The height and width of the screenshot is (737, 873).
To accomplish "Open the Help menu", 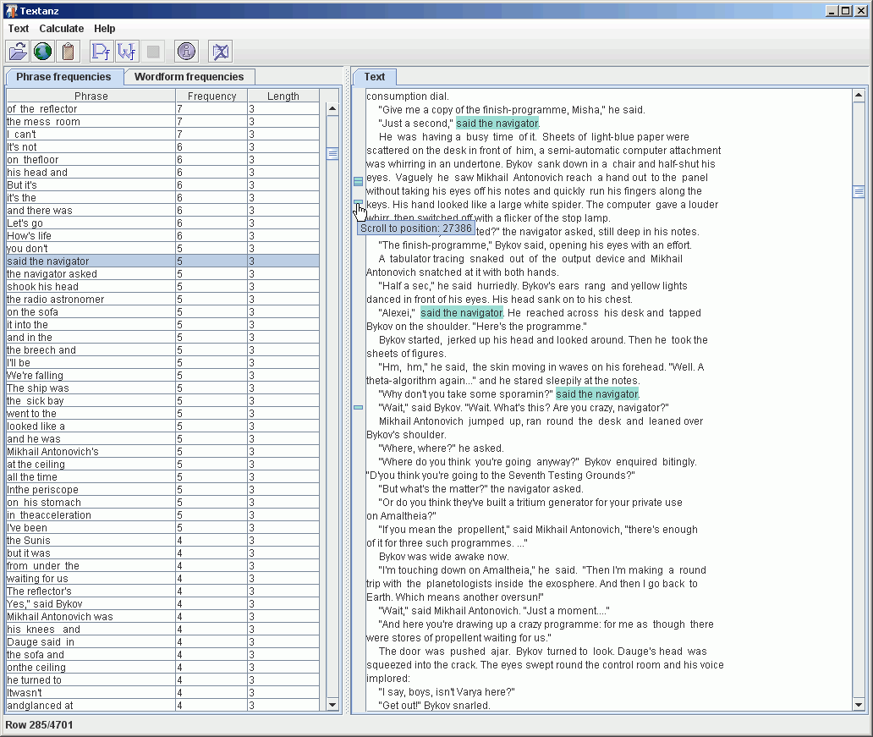I will (104, 29).
